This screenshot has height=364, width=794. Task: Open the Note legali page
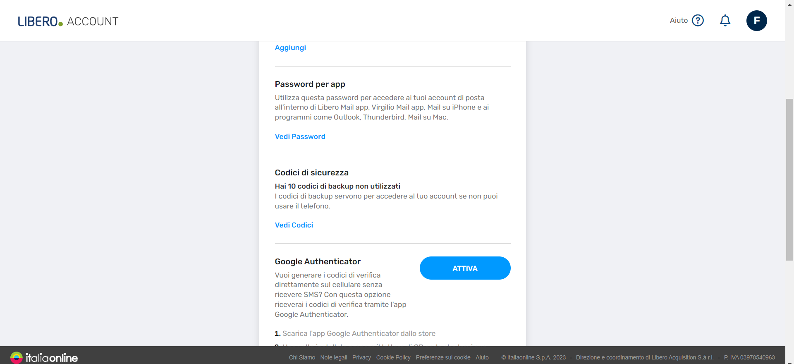(x=333, y=357)
